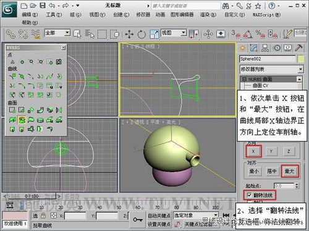Select the Create CV Surface tool
309x231 pixels.
tap(12, 110)
